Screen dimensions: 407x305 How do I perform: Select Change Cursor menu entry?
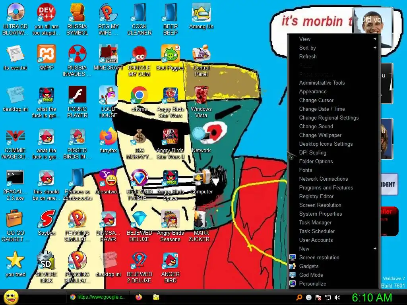coord(335,100)
